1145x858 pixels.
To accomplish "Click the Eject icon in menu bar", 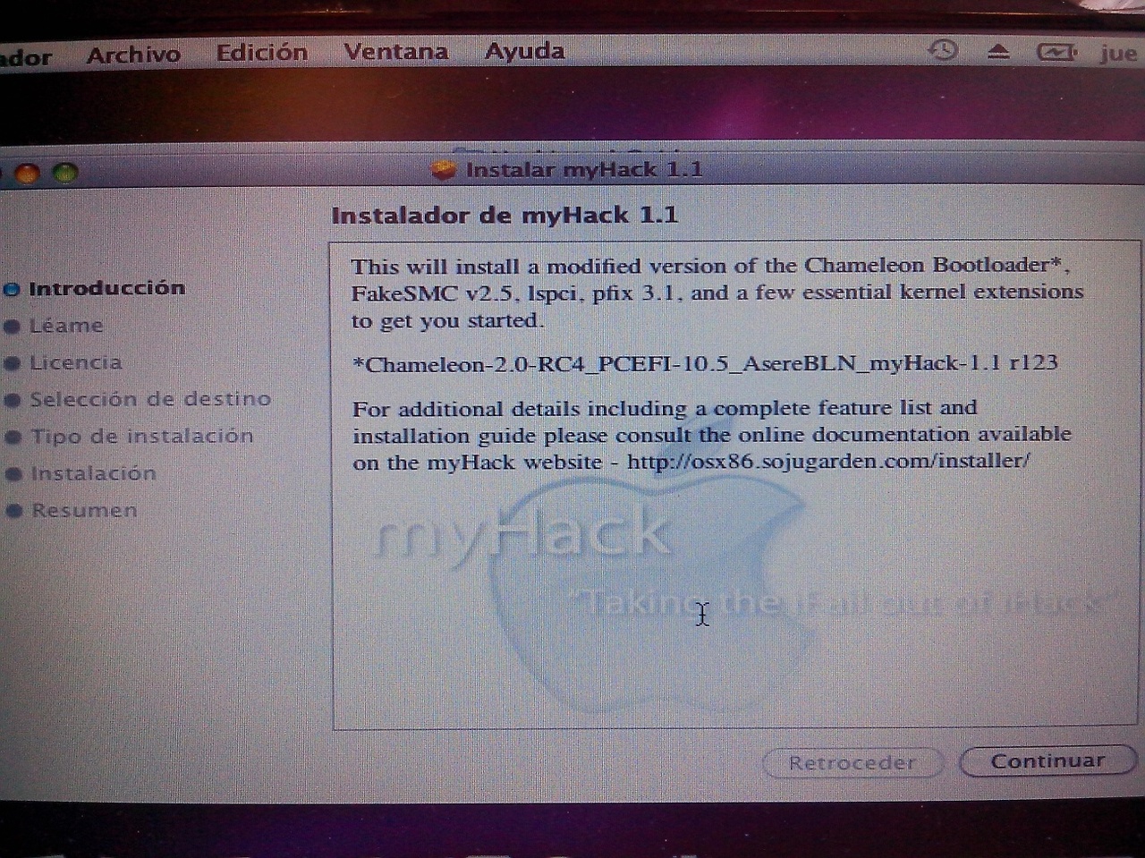I will click(998, 52).
